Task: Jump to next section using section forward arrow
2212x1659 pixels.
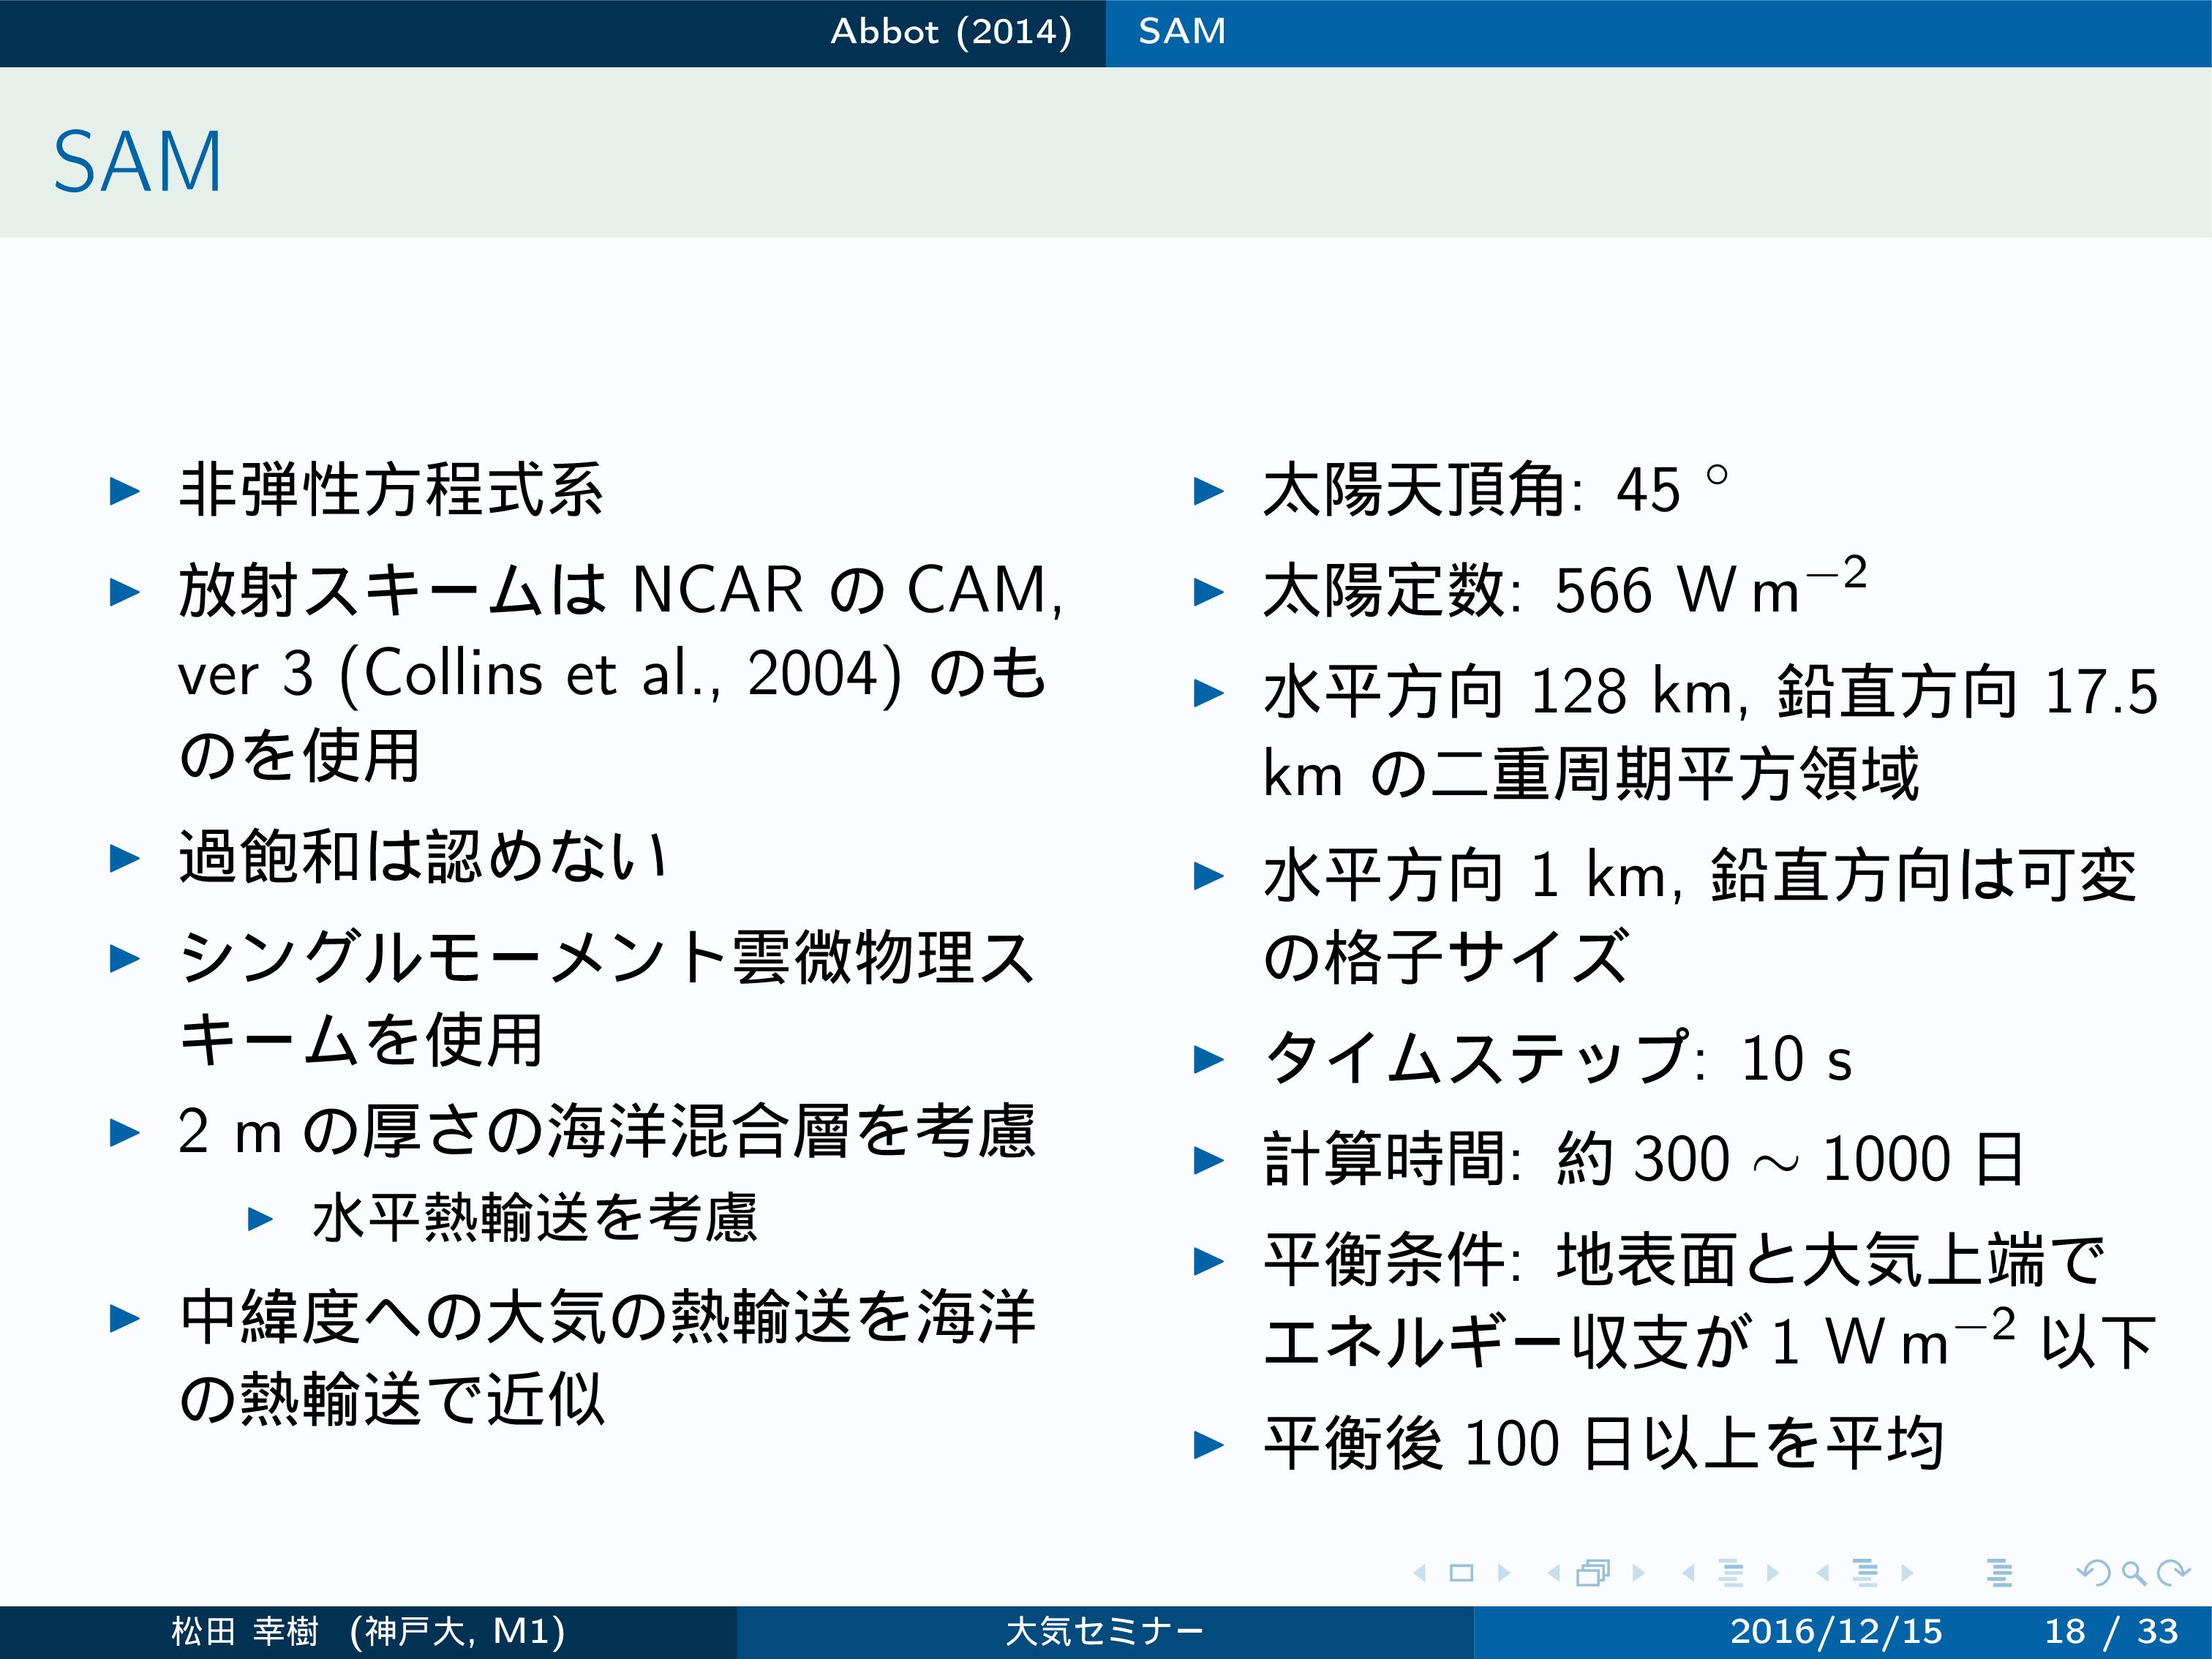Action: [1907, 1573]
